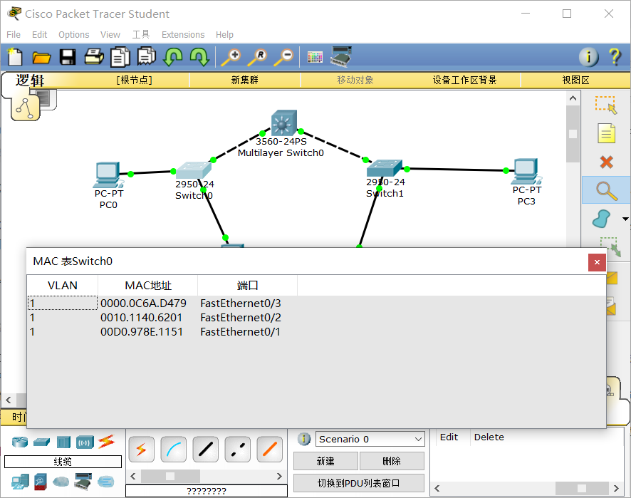Pick the Copper Cross-Over dashed cable
Screen dimensions: 631x498
pos(238,450)
